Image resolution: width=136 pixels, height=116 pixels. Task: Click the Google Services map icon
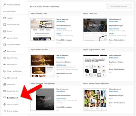coord(5,91)
